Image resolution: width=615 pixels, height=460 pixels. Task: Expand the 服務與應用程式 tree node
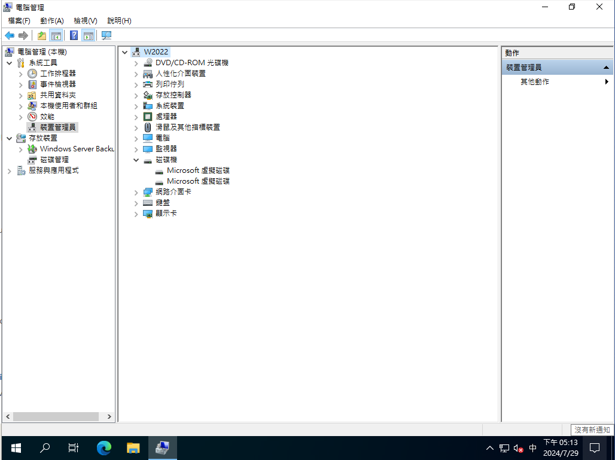[x=10, y=171]
